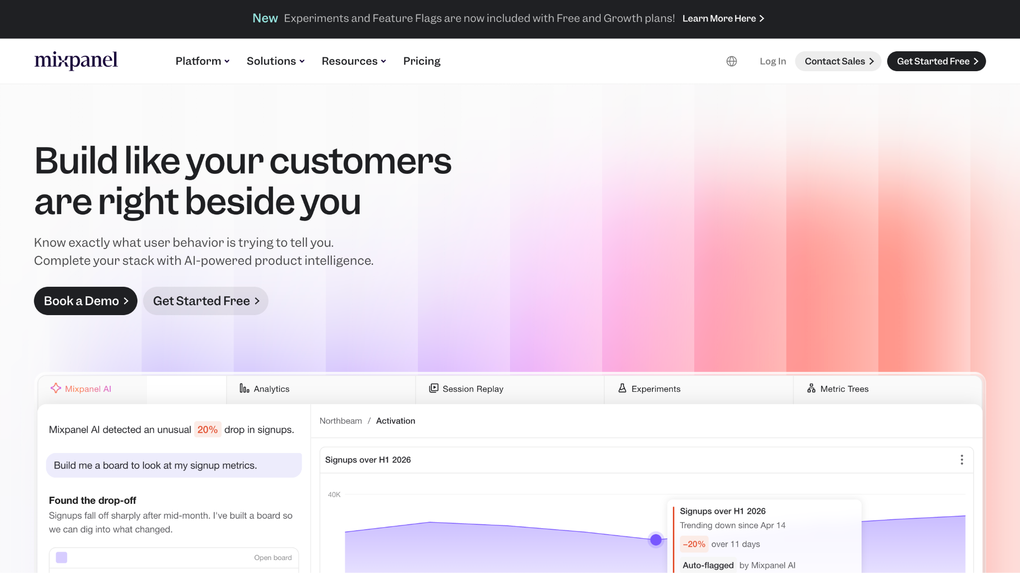The height and width of the screenshot is (573, 1020).
Task: Open the three-dot menu on Signups chart
Action: (x=962, y=459)
